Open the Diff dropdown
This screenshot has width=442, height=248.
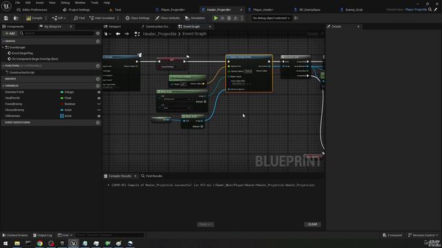[x=59, y=18]
